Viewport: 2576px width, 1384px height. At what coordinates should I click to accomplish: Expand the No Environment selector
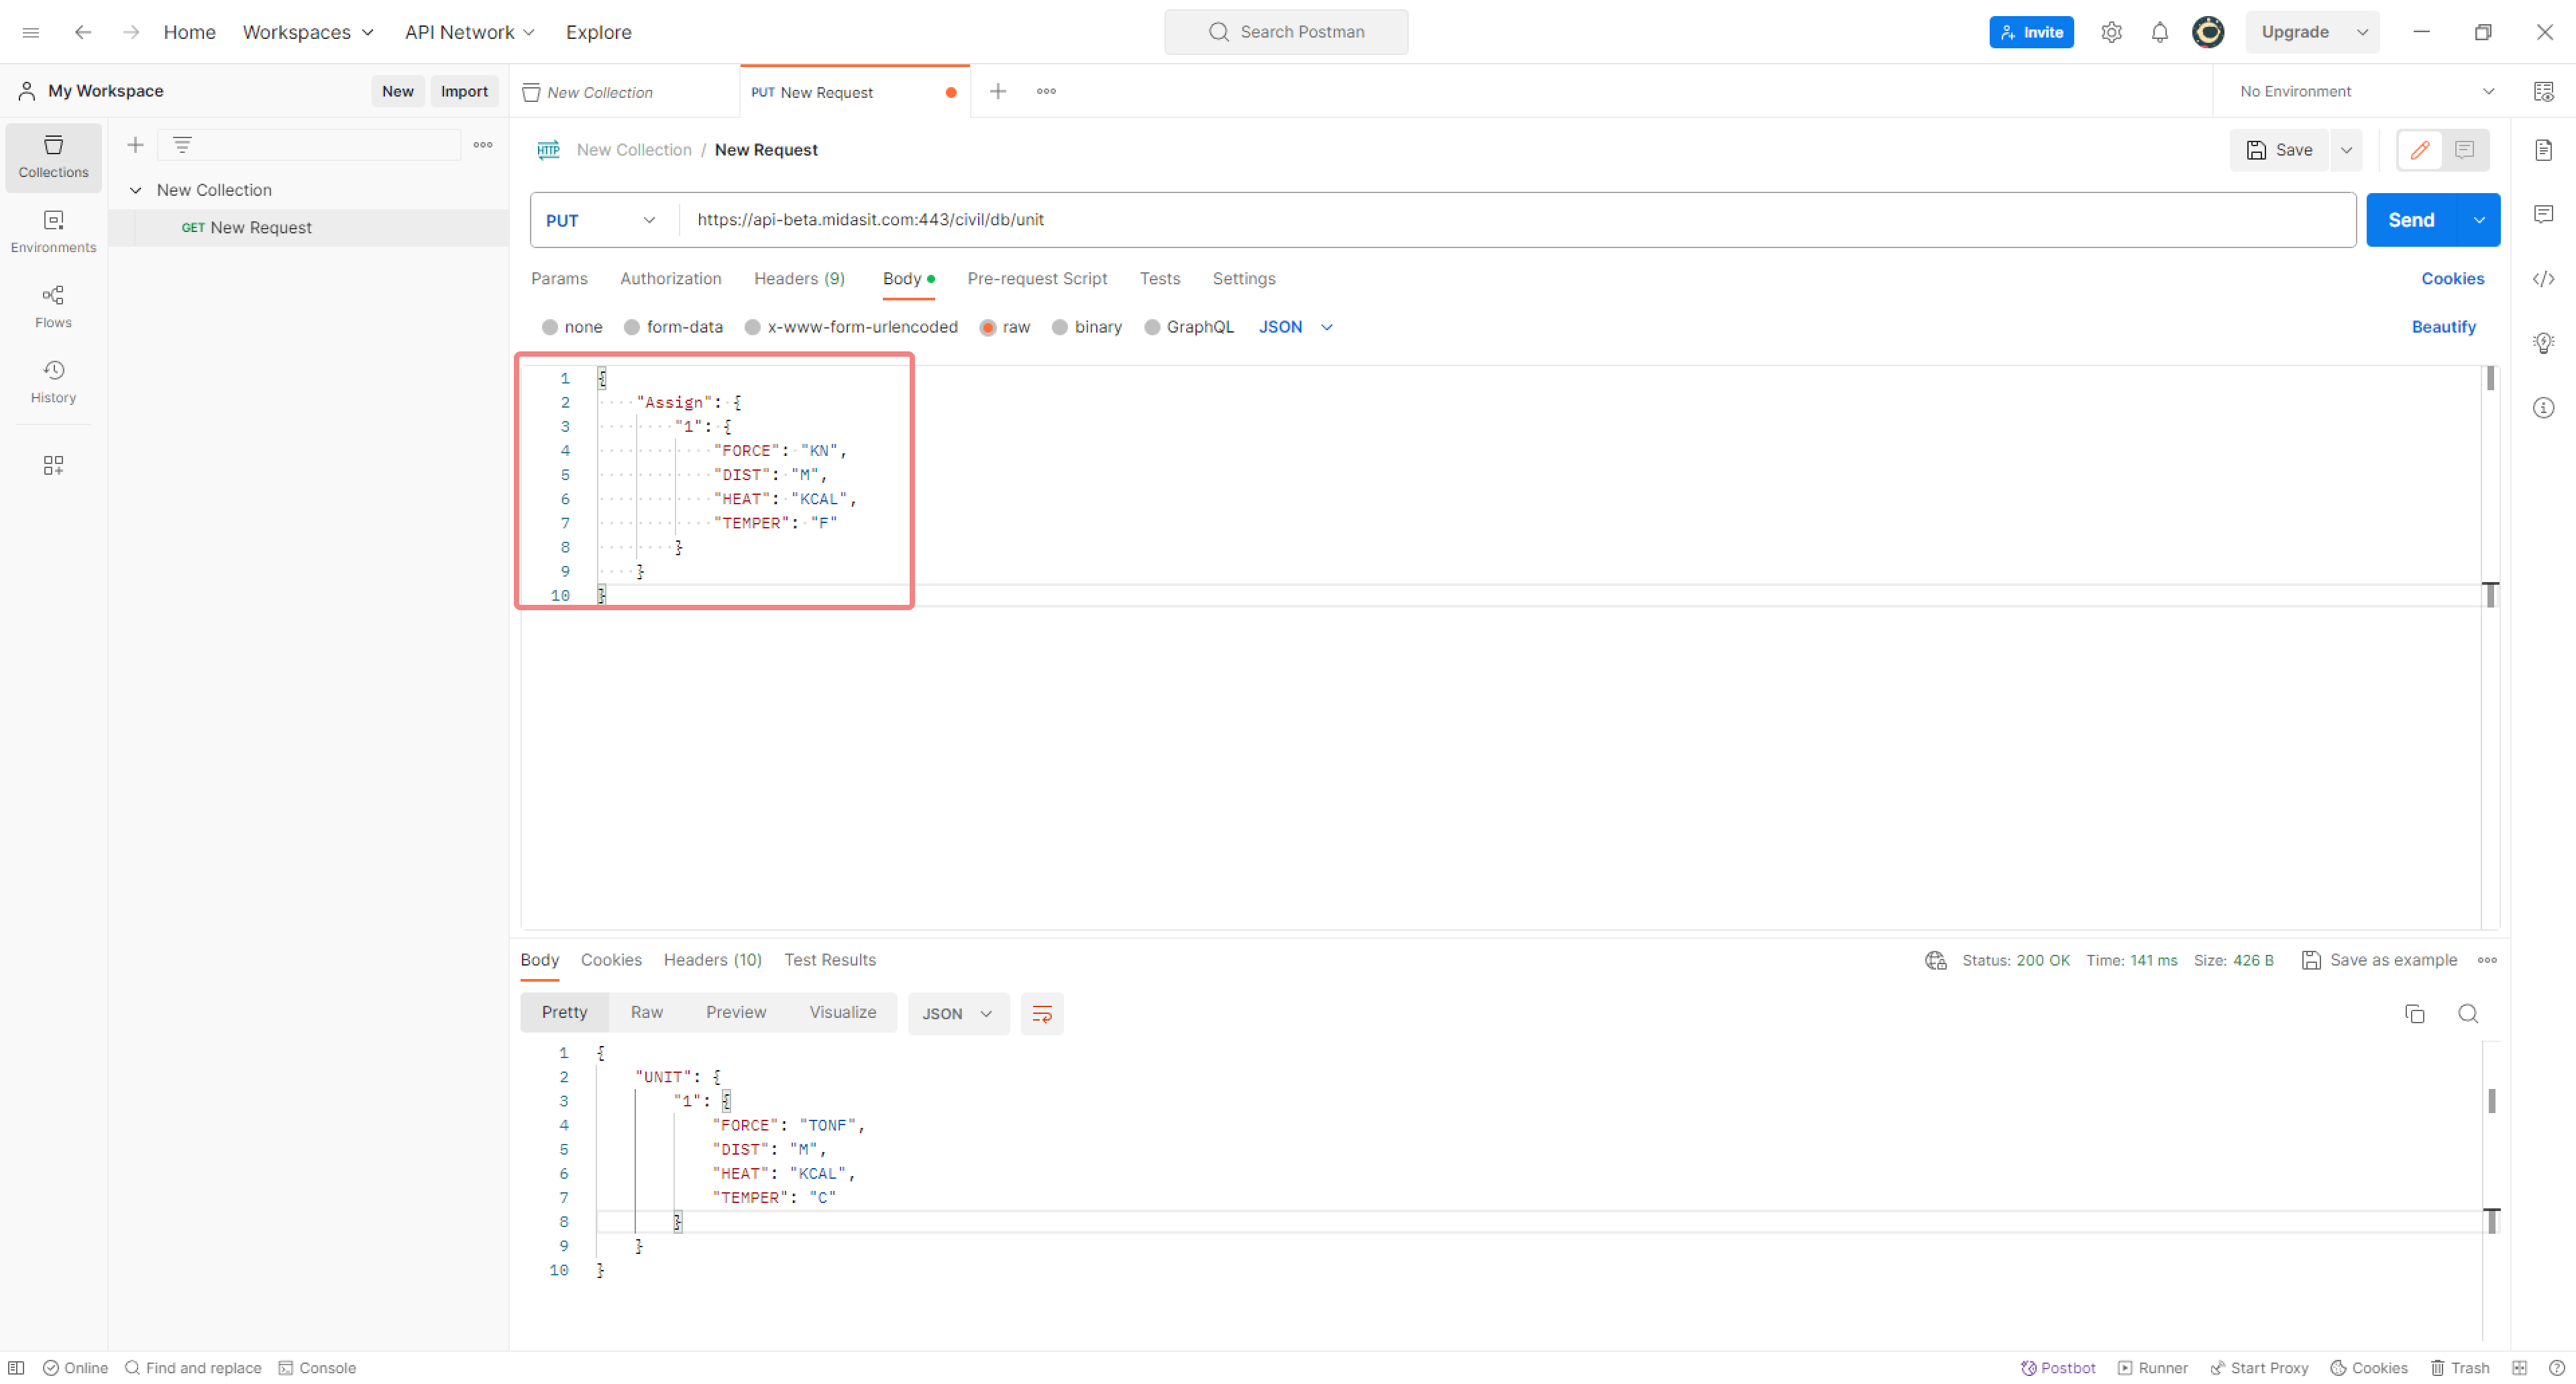2365,91
